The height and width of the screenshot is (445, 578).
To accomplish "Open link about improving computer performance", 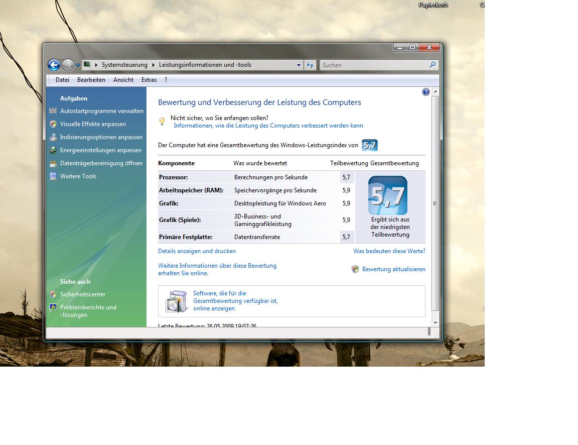I will pyautogui.click(x=268, y=126).
